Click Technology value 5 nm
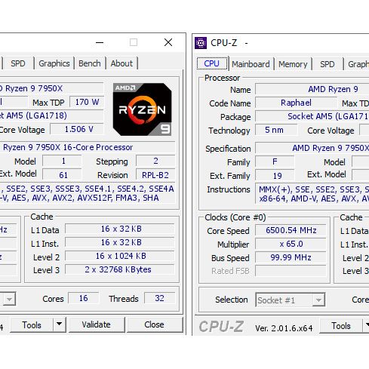This screenshot has height=369, width=369. click(276, 130)
